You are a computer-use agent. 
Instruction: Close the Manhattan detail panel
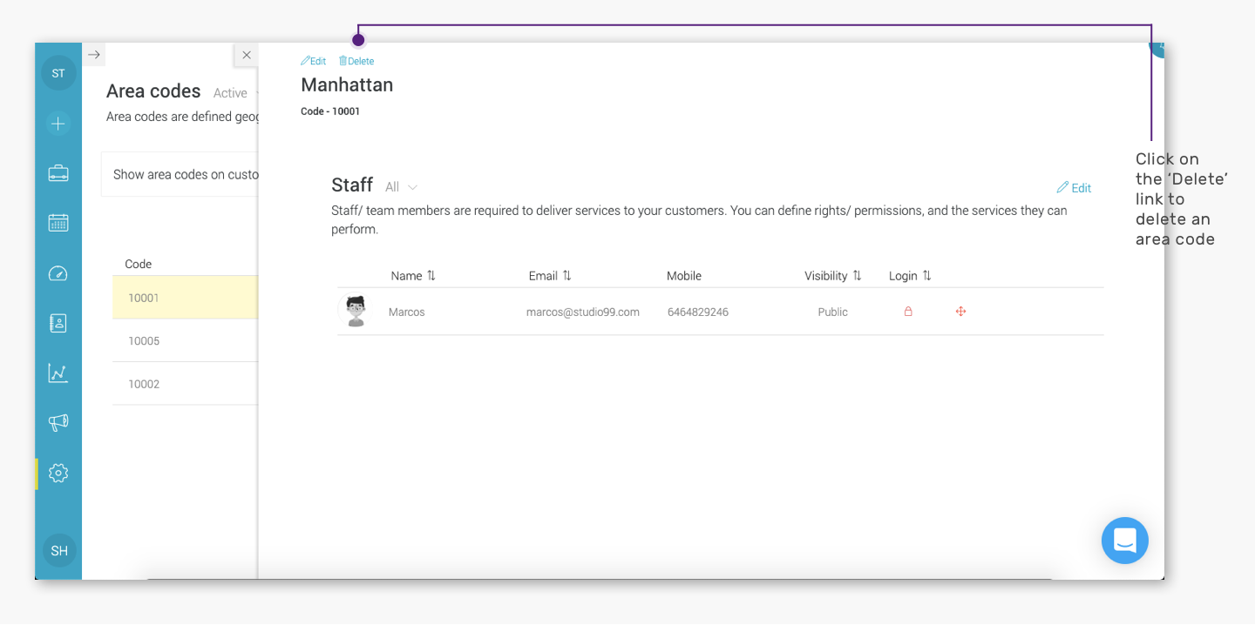(x=247, y=55)
